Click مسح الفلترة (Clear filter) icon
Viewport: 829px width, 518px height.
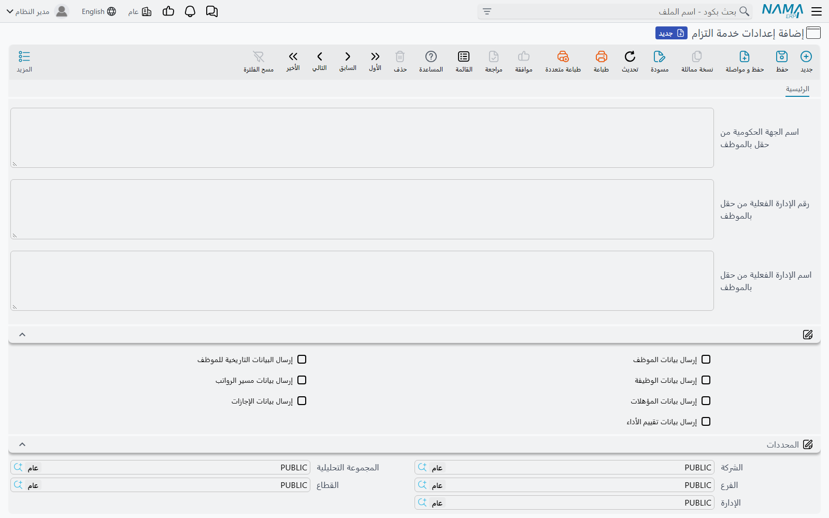(259, 57)
